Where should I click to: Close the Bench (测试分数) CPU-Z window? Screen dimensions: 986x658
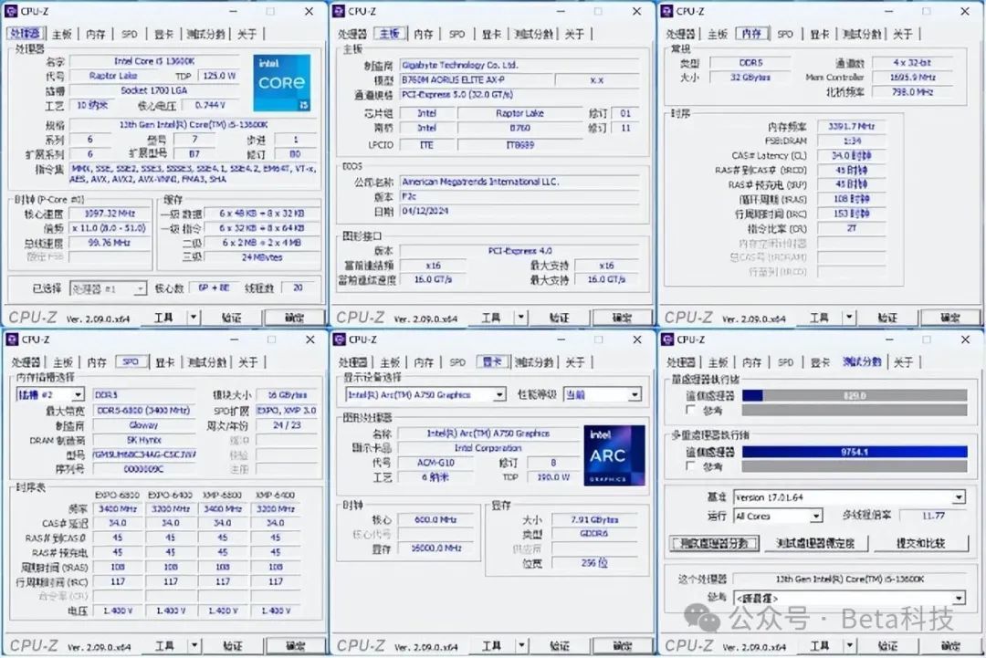tap(965, 339)
